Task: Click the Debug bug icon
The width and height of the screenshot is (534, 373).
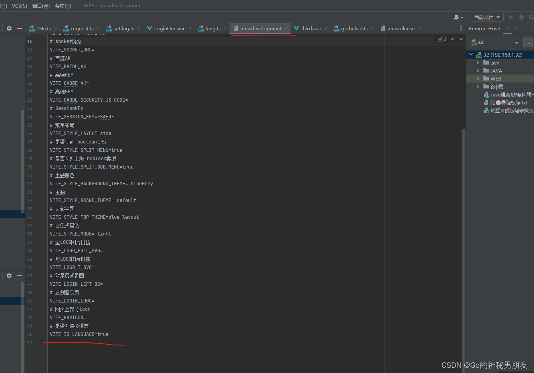Action: click(x=521, y=17)
